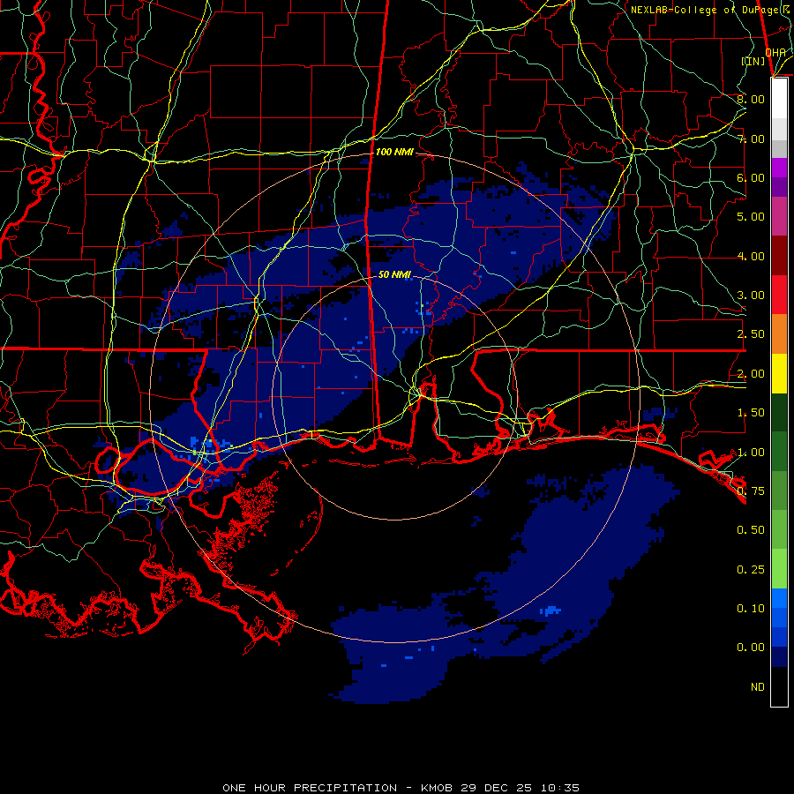The image size is (794, 794).
Task: Click the yellow swatch beside 2.00
Action: tap(779, 374)
